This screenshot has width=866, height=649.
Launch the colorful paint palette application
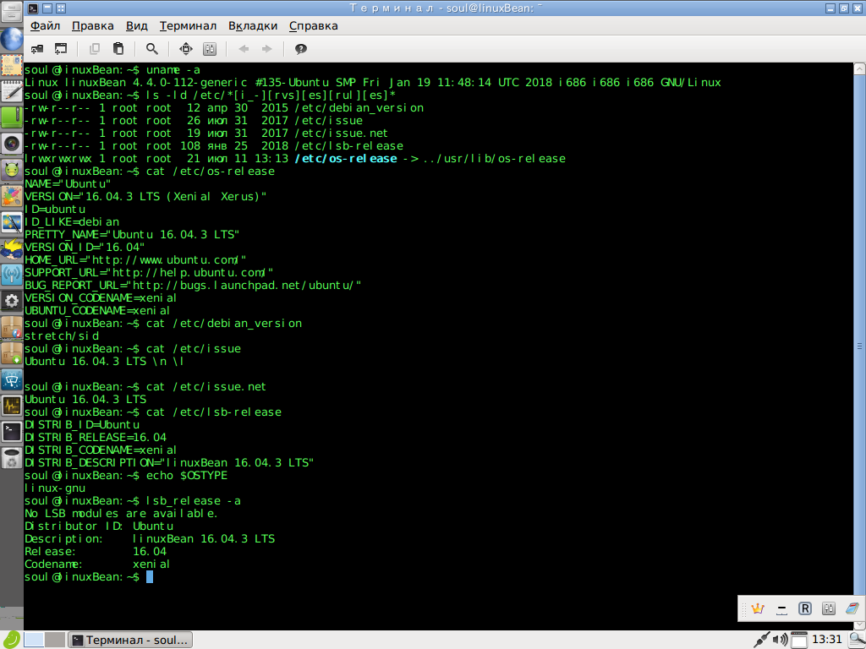tap(11, 196)
